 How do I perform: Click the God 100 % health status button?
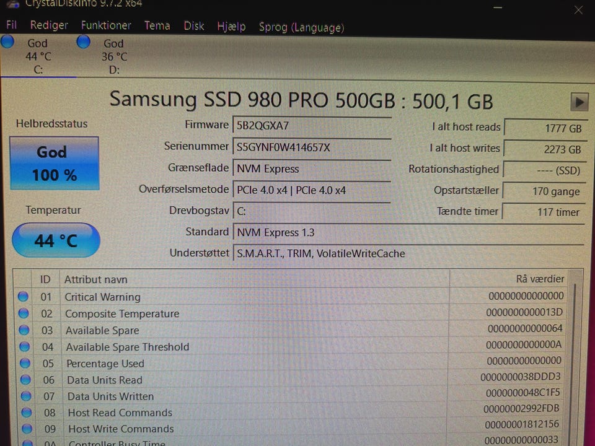[55, 163]
